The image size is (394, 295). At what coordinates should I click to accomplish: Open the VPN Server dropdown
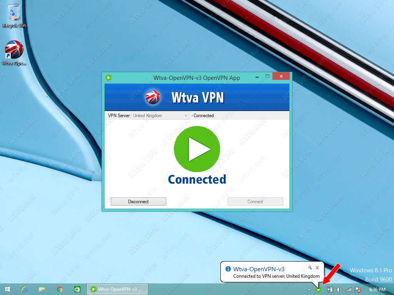tap(160, 116)
